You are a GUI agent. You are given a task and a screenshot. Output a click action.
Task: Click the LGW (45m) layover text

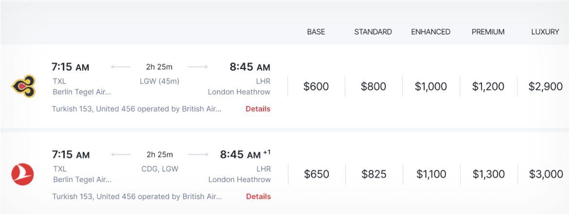coord(160,81)
